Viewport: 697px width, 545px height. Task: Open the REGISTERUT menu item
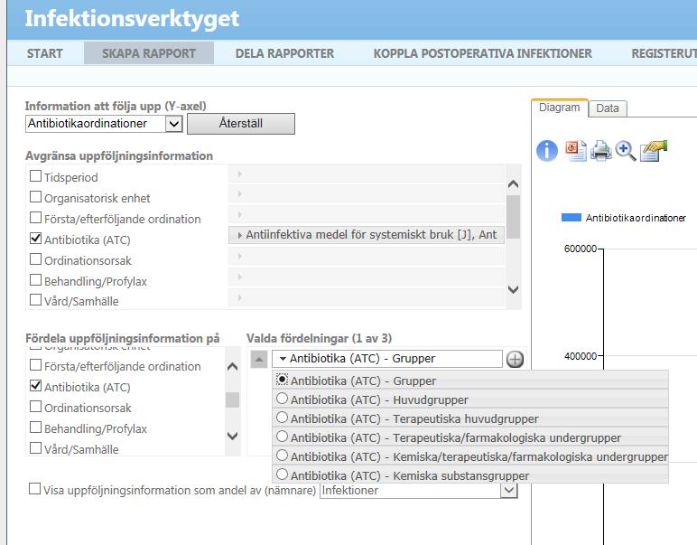coord(664,53)
